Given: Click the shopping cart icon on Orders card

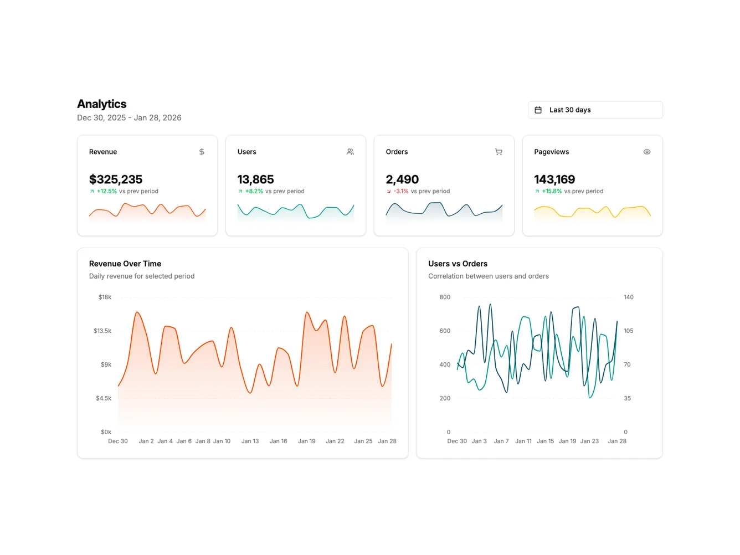Looking at the screenshot, I should click(x=499, y=151).
